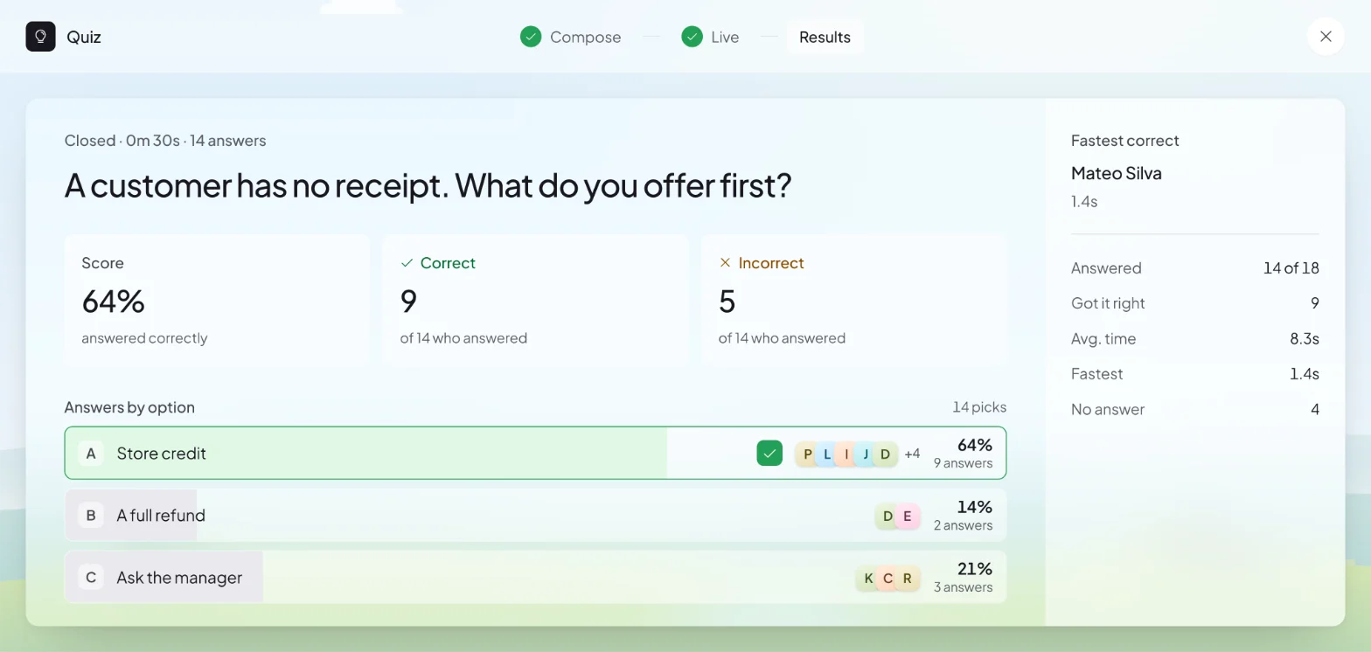Screen dimensions: 1371x652
Task: Click avatar E in A full refund row
Action: tap(908, 516)
